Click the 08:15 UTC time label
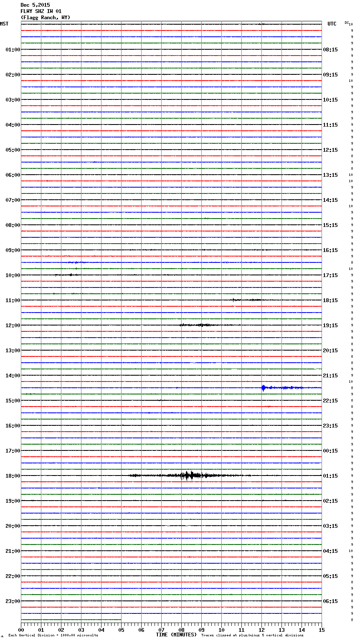This screenshot has width=355, height=641. point(330,50)
